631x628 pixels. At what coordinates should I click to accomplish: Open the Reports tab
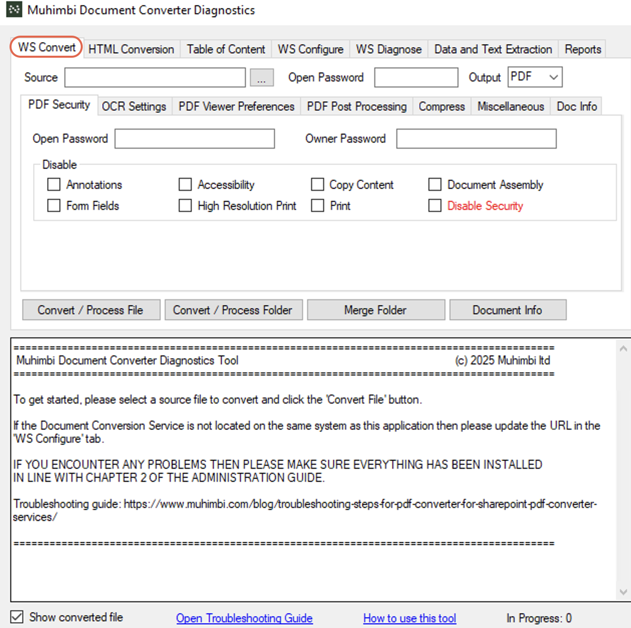point(582,49)
